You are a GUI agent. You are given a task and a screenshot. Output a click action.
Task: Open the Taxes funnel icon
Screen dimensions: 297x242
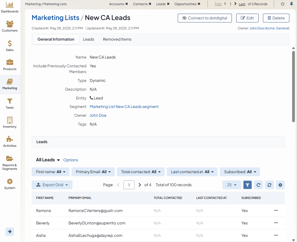point(10,103)
